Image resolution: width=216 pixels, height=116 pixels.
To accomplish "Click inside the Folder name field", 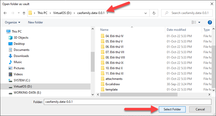I will click(128, 102).
